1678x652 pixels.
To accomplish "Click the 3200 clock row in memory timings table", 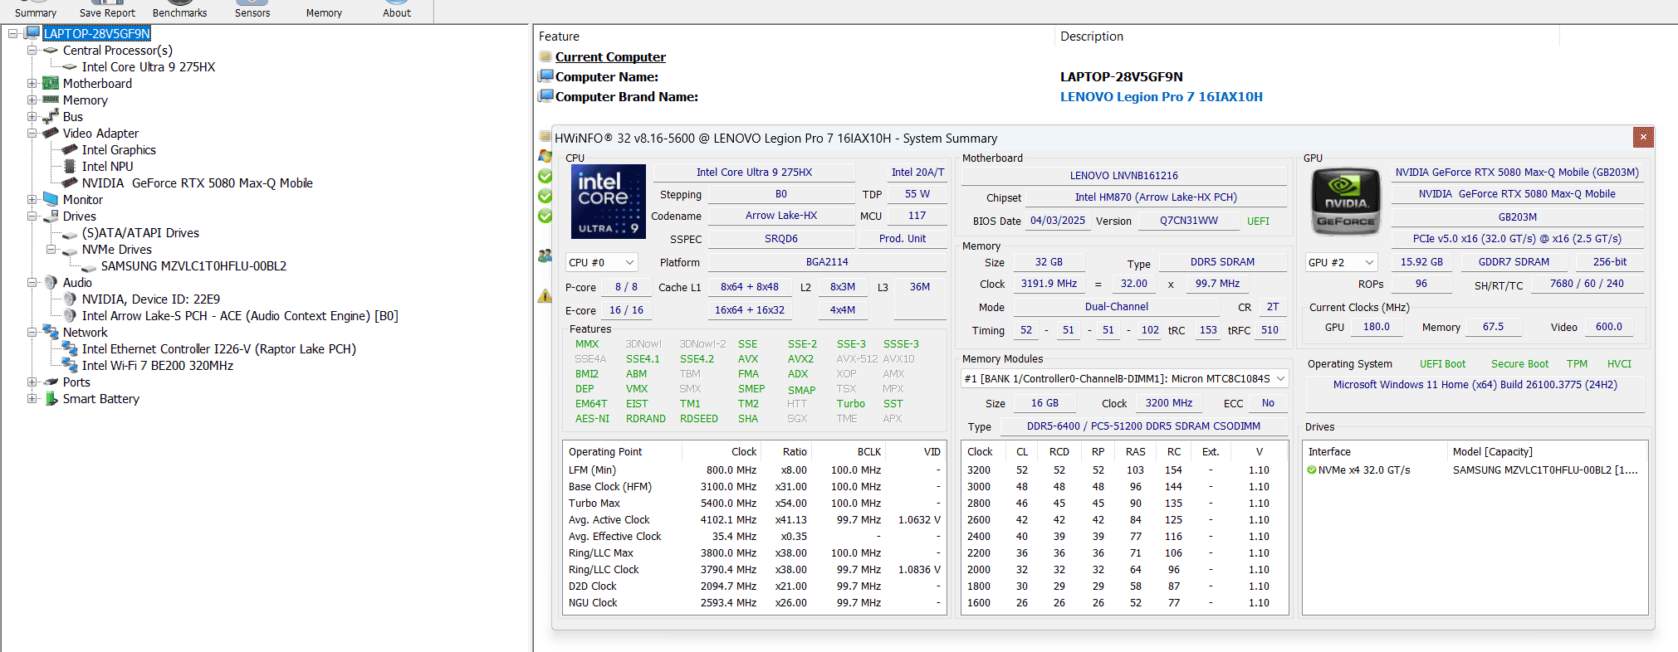I will point(1123,470).
